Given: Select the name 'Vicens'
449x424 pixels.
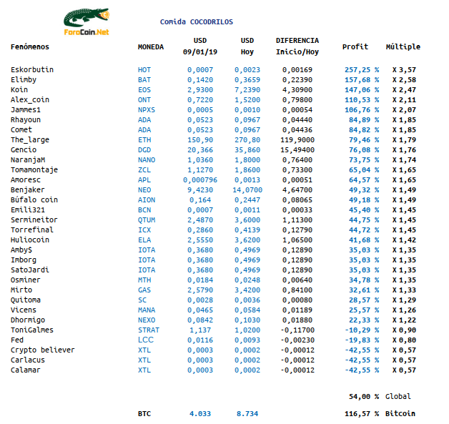Looking at the screenshot, I should click(x=24, y=310).
